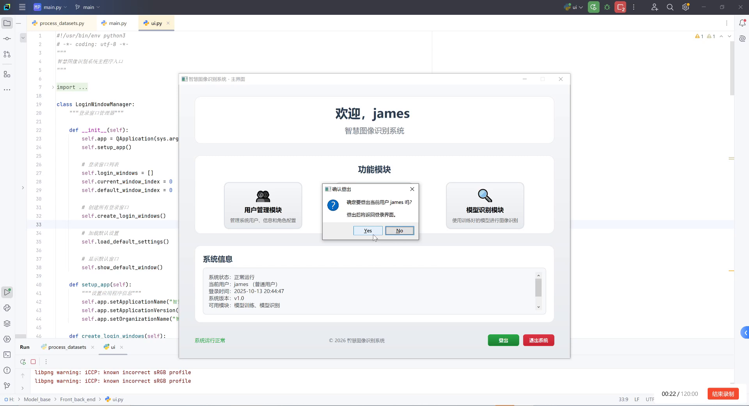Stop running processes red button in toolbar
Image resolution: width=749 pixels, height=406 pixels.
pyautogui.click(x=620, y=7)
